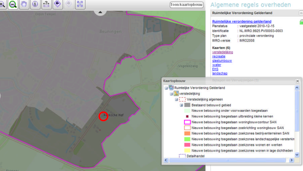
Task: Click the Beuningen label on map
Action: coord(110,32)
